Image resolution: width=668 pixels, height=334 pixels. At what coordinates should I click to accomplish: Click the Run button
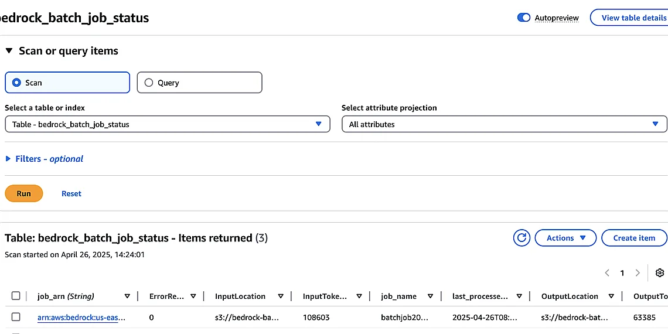(24, 193)
